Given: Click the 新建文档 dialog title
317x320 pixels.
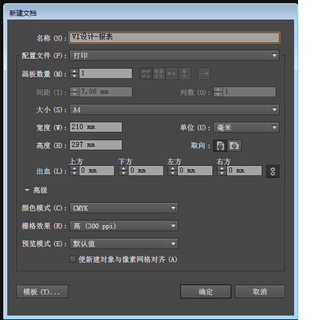Looking at the screenshot, I should coord(23,13).
